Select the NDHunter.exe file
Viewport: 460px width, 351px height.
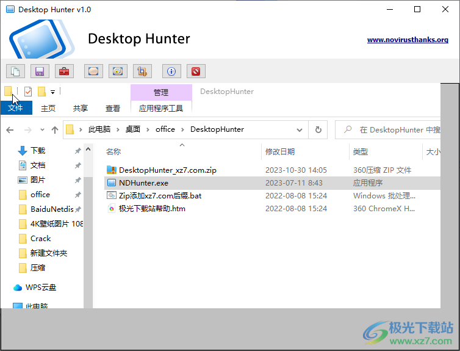(x=143, y=183)
